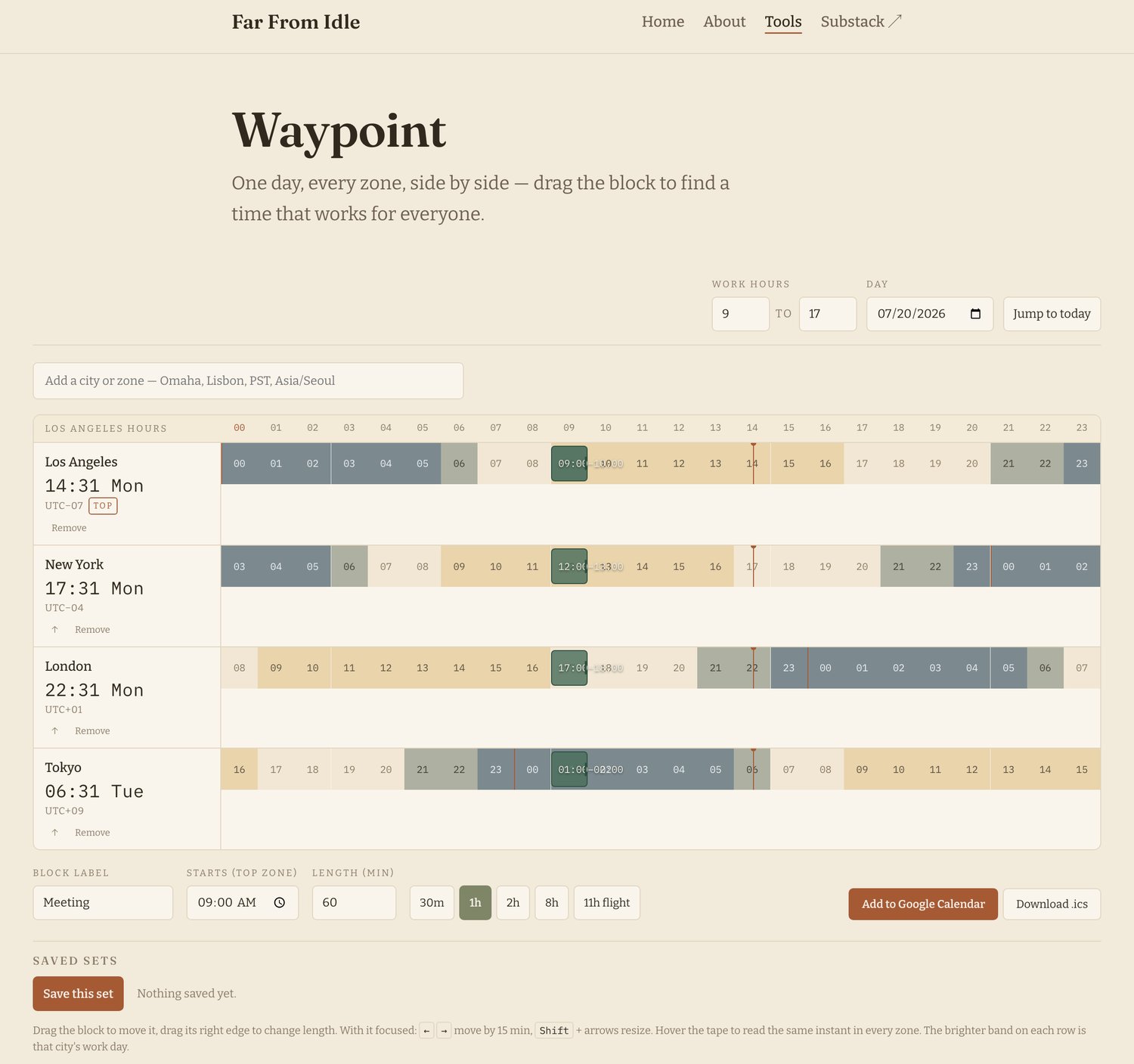Click the Los Angeles clock 14:31 Mon
Screen dimensions: 1134x1064
pos(94,485)
